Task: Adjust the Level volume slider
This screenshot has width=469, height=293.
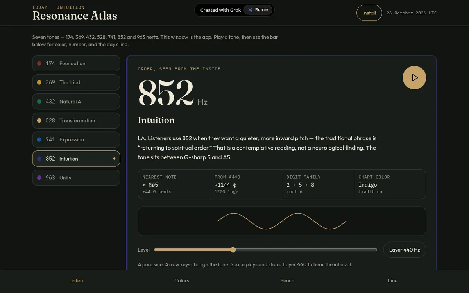Action: tap(266, 250)
